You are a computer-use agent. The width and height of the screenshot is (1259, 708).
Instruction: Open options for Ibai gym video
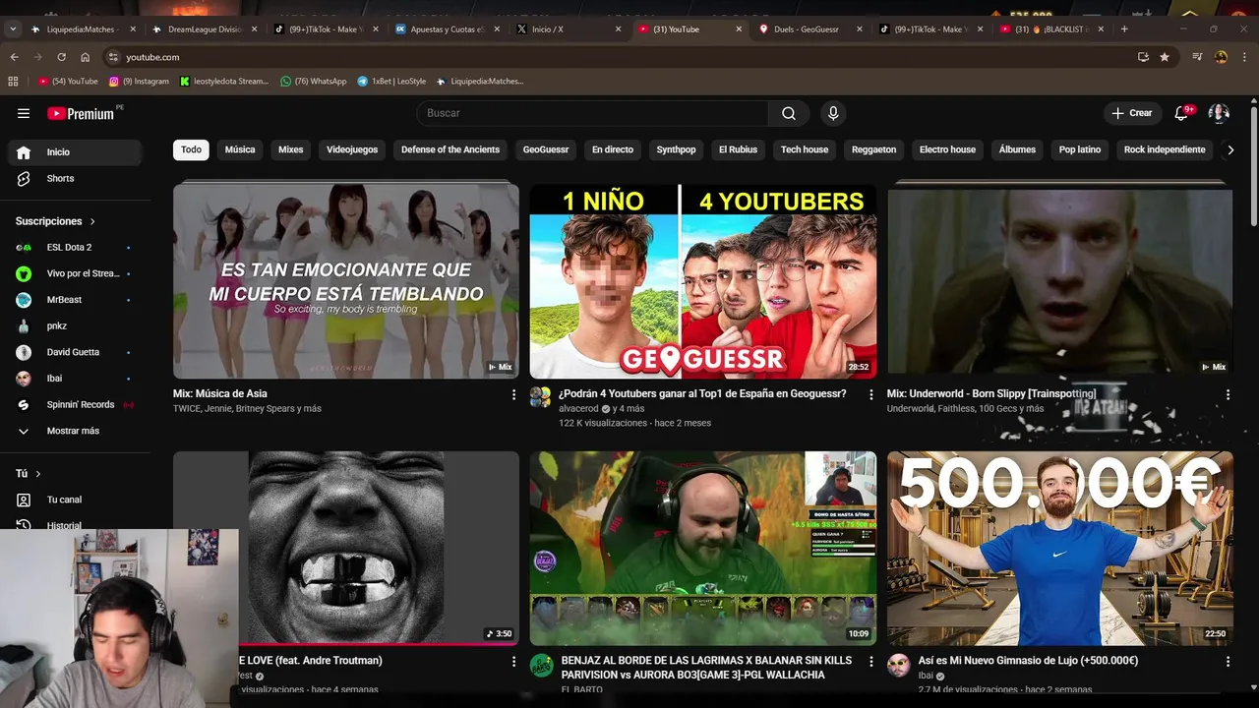pos(1228,662)
